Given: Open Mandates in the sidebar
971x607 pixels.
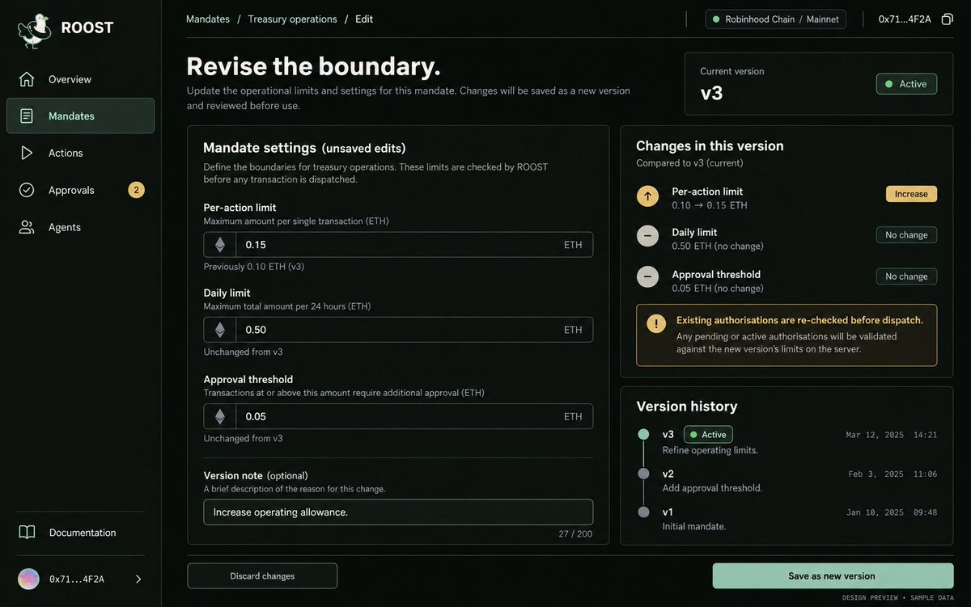Looking at the screenshot, I should pyautogui.click(x=80, y=116).
